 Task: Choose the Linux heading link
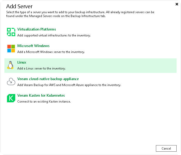(22, 63)
